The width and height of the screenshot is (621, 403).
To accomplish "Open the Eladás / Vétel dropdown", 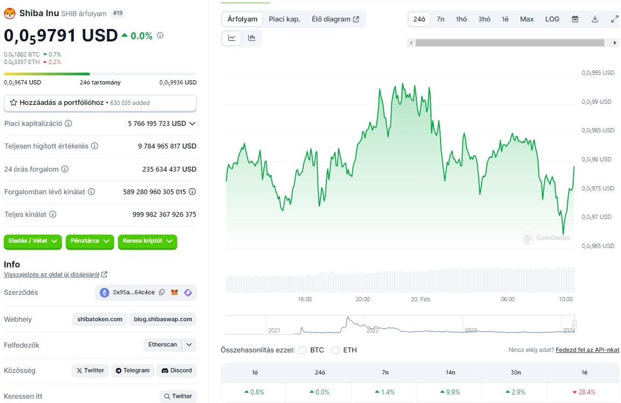I will pyautogui.click(x=33, y=241).
